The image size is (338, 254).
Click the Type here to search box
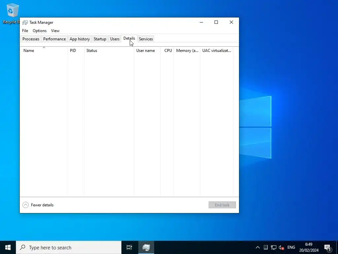(x=69, y=247)
